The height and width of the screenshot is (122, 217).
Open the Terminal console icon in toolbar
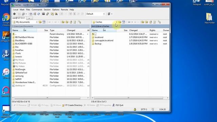tap(43, 14)
